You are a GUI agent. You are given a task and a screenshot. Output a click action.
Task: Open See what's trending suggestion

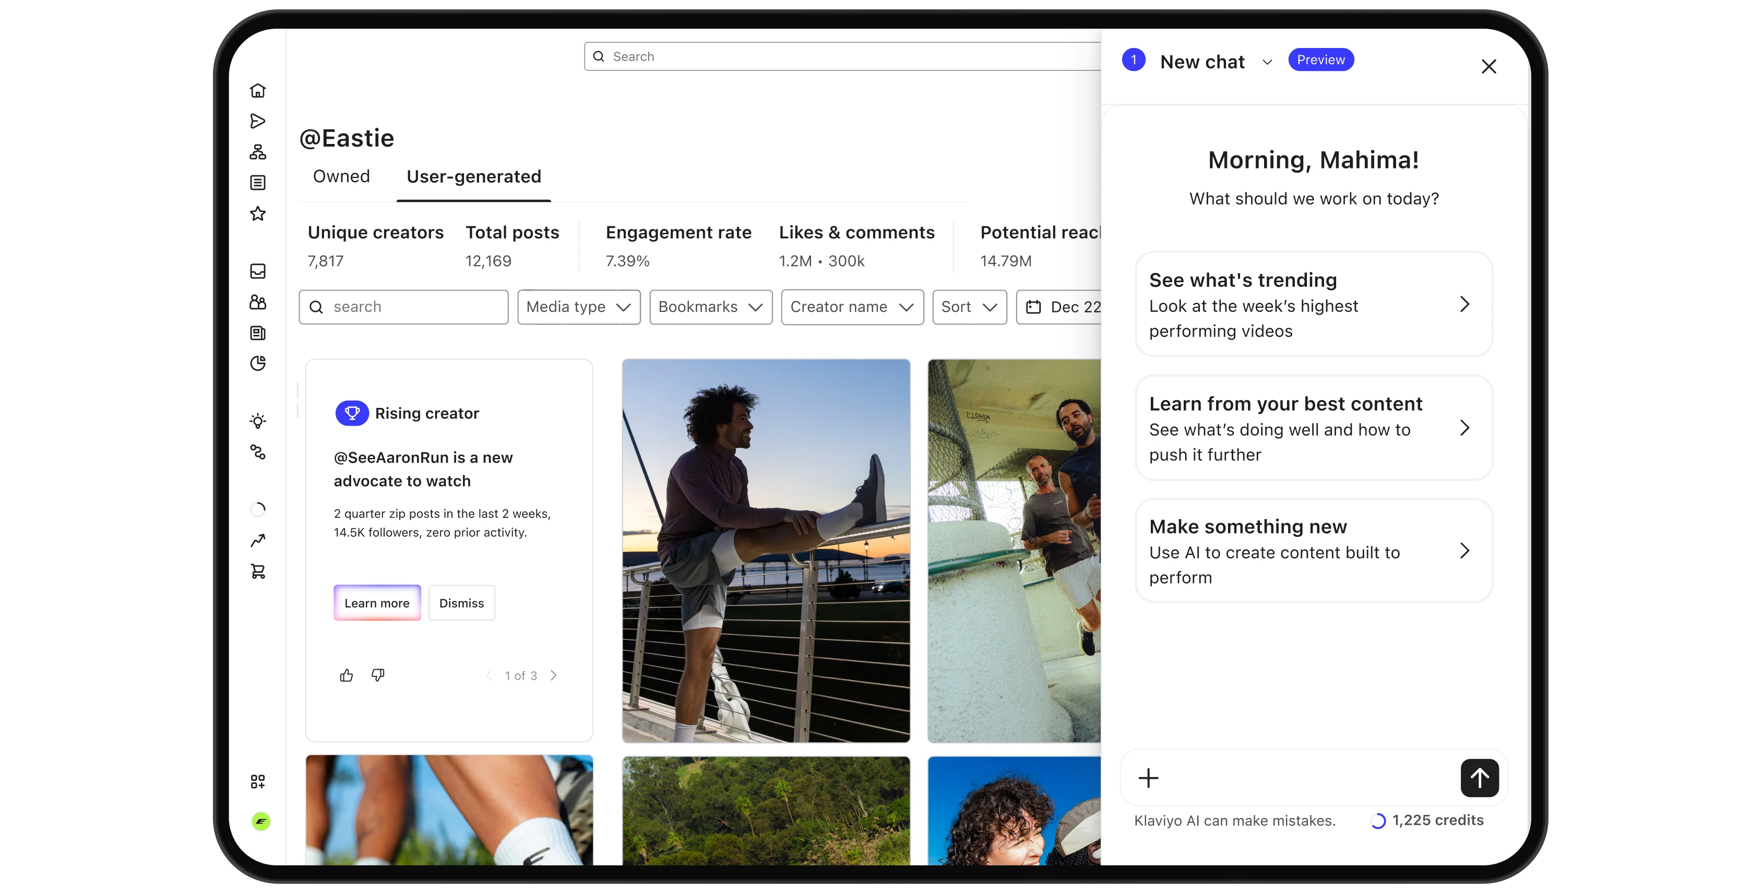1313,305
